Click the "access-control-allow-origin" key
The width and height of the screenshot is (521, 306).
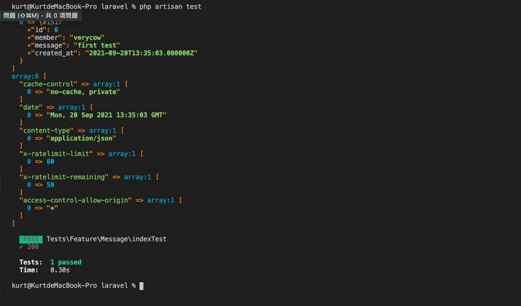tap(75, 200)
